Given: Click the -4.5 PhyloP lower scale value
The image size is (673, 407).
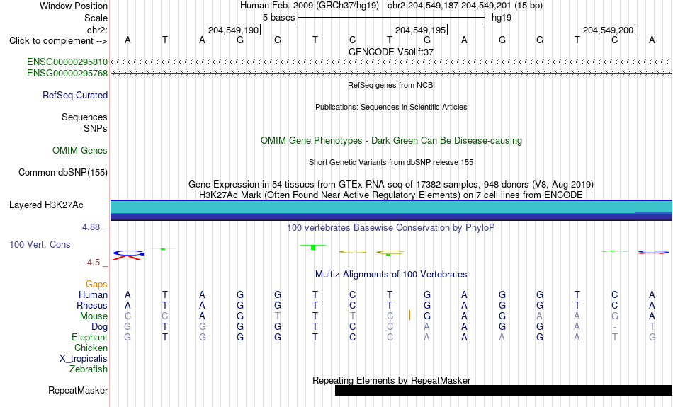Looking at the screenshot, I should 92,263.
